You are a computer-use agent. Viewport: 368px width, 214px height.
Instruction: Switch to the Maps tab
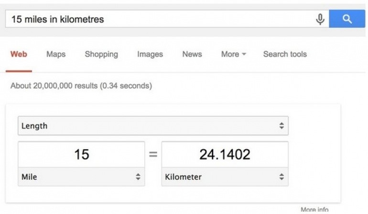click(56, 54)
